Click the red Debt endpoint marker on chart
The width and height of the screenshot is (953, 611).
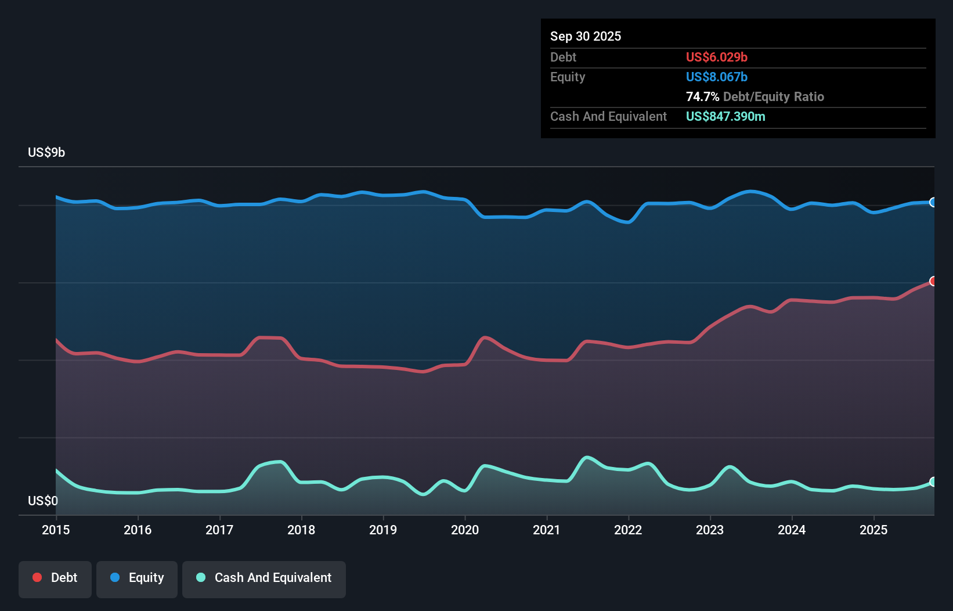pyautogui.click(x=933, y=281)
